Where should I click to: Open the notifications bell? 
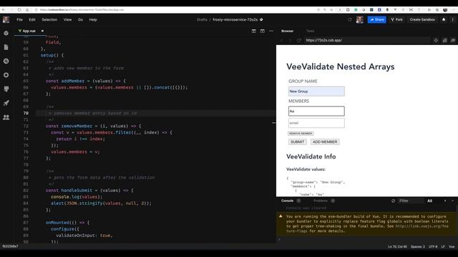[444, 19]
